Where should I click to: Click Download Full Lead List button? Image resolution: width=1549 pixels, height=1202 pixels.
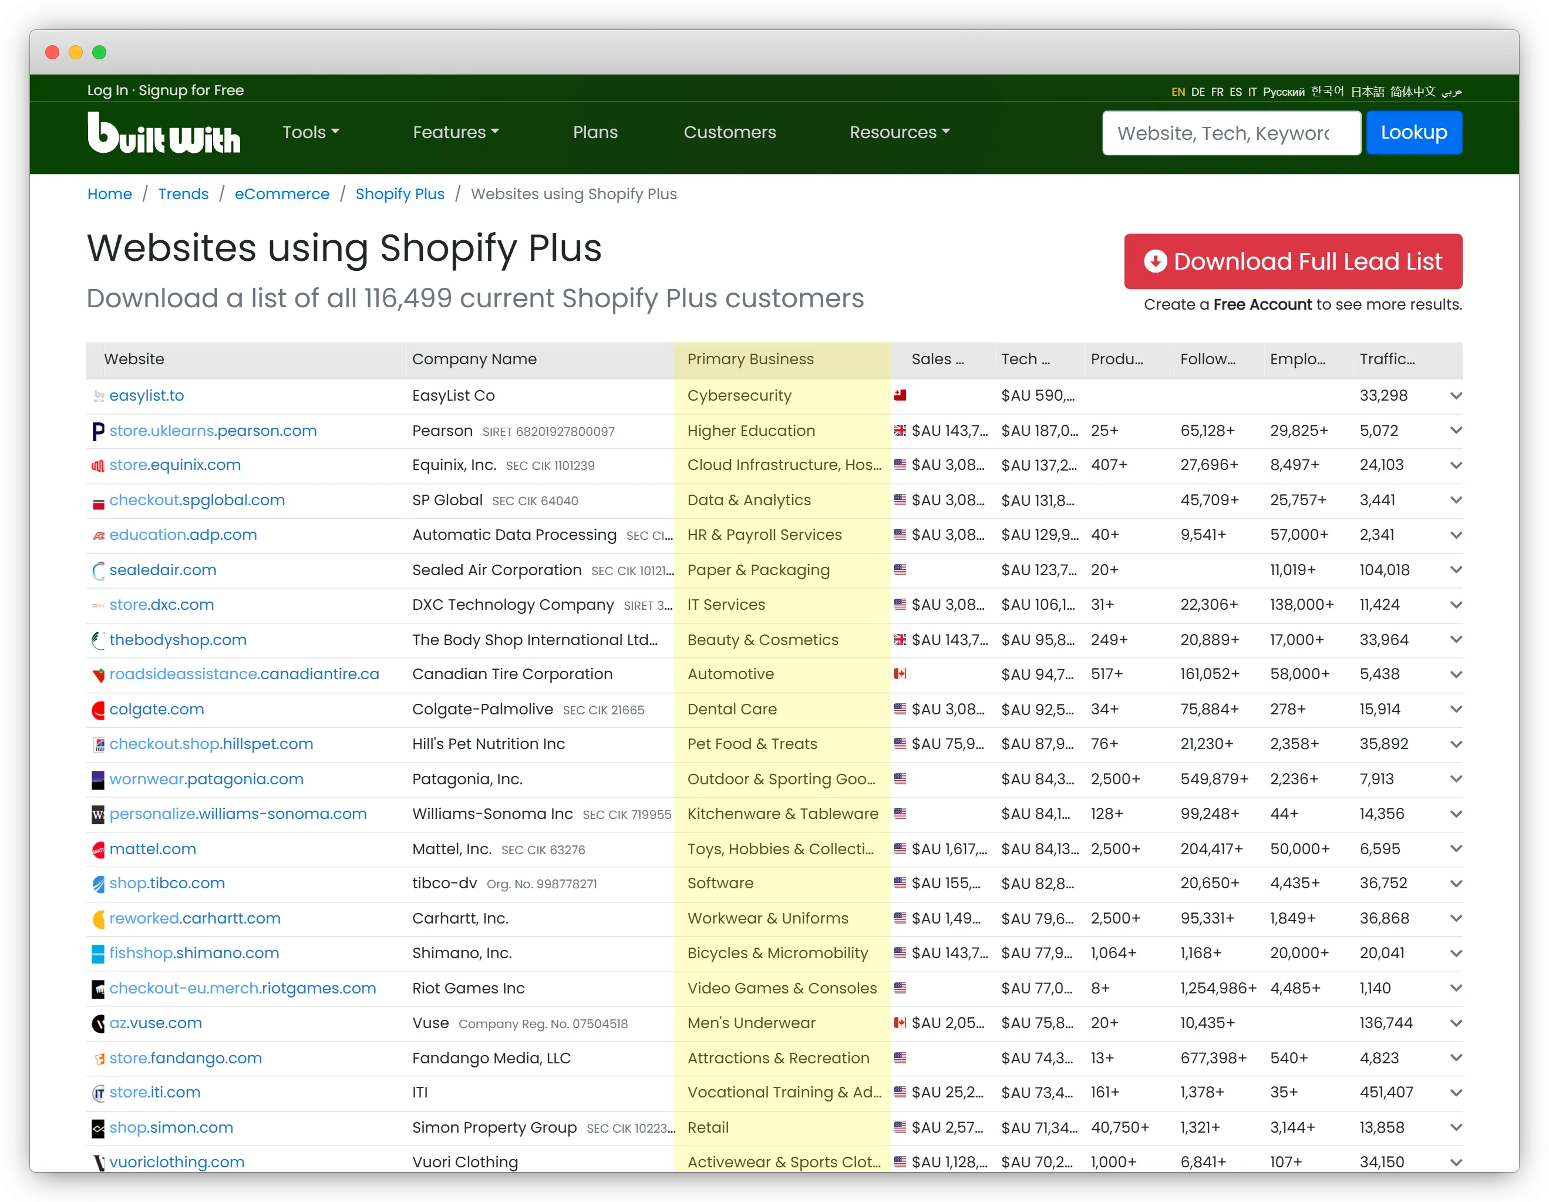tap(1293, 261)
